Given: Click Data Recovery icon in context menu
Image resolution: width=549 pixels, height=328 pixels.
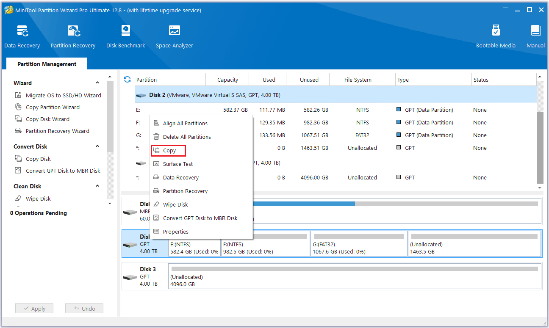Looking at the screenshot, I should [x=156, y=177].
